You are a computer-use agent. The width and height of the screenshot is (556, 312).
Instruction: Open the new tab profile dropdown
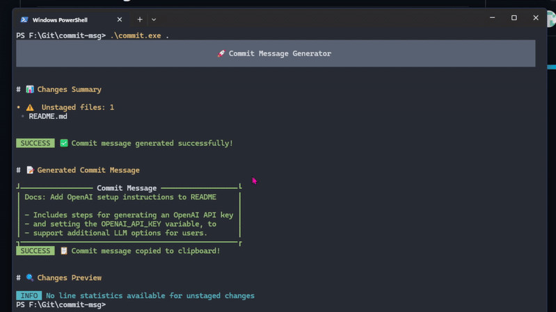[x=154, y=20]
